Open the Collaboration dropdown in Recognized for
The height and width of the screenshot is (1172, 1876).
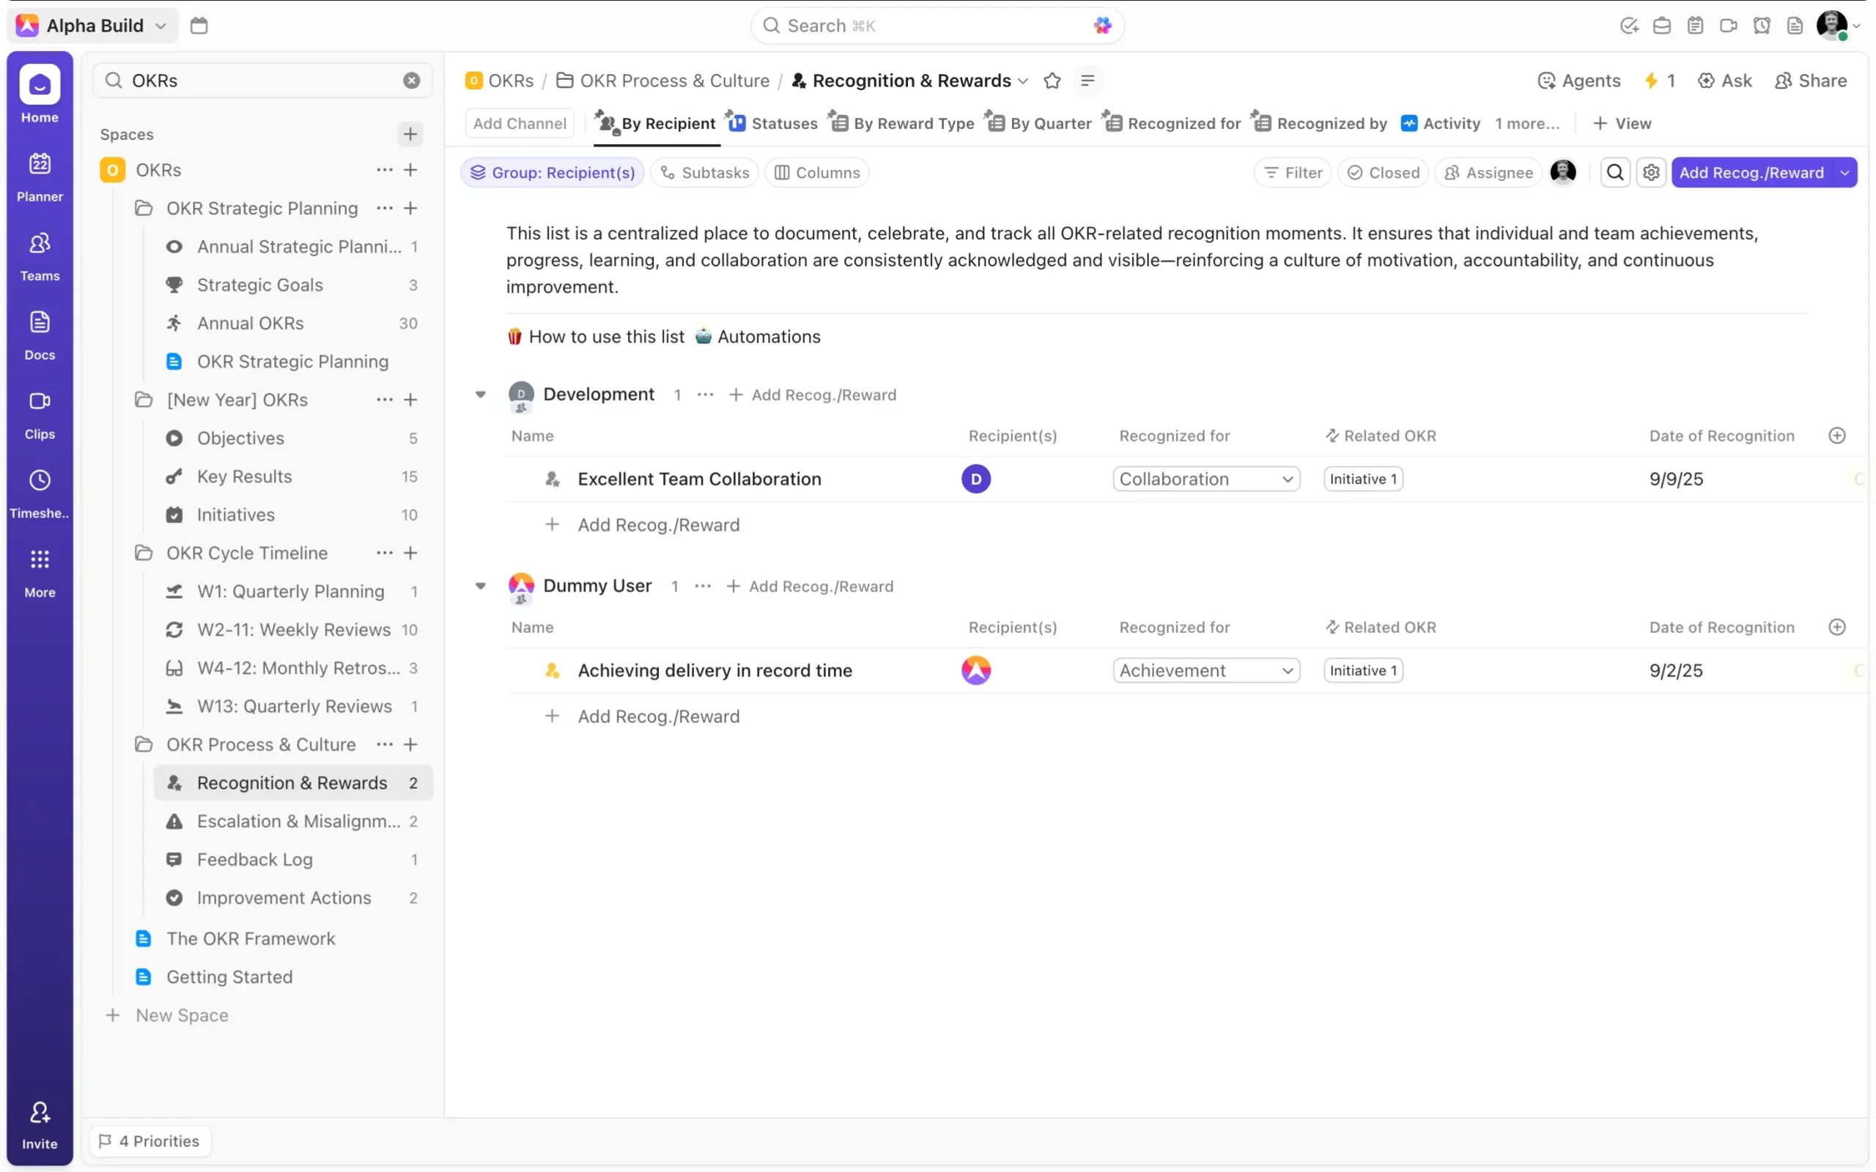tap(1206, 479)
